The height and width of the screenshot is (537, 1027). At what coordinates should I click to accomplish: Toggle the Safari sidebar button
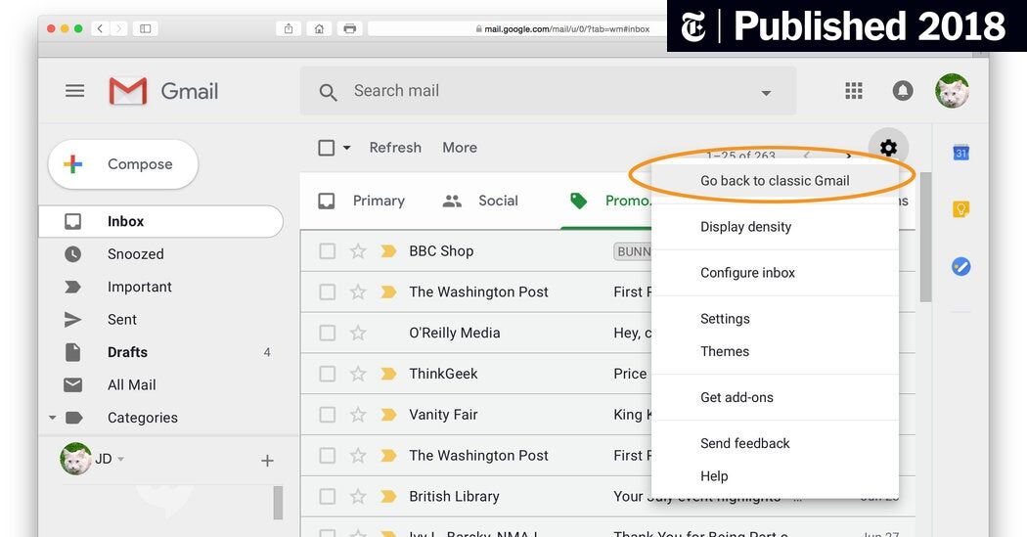pos(146,28)
